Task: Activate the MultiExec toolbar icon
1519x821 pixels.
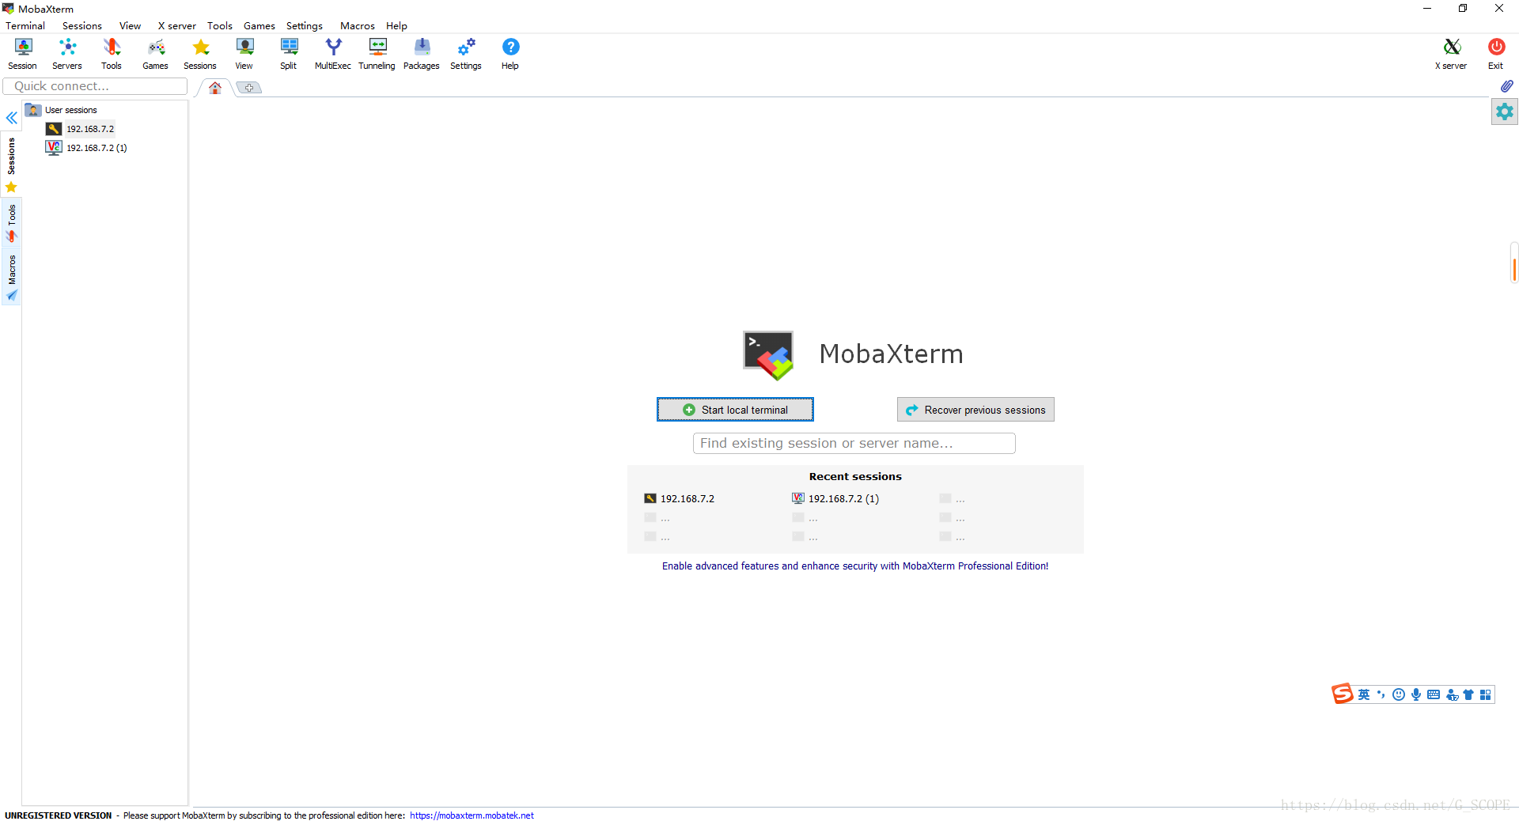Action: point(333,54)
